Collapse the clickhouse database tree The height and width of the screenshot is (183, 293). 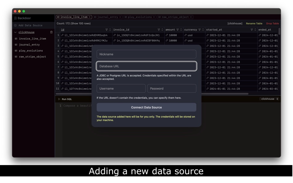tap(15, 32)
